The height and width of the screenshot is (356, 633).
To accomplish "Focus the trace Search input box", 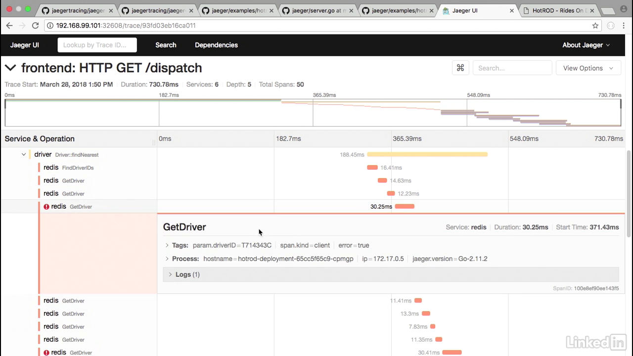I will [512, 68].
